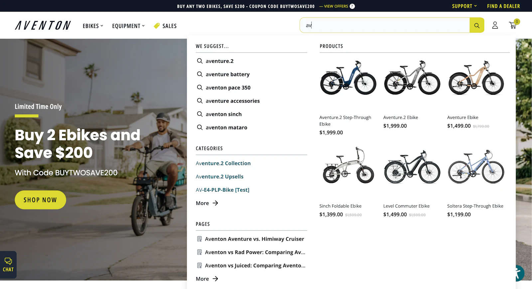Click page icon beside Aventon Aventure vs. Himiway
The width and height of the screenshot is (532, 289).
[x=199, y=239]
